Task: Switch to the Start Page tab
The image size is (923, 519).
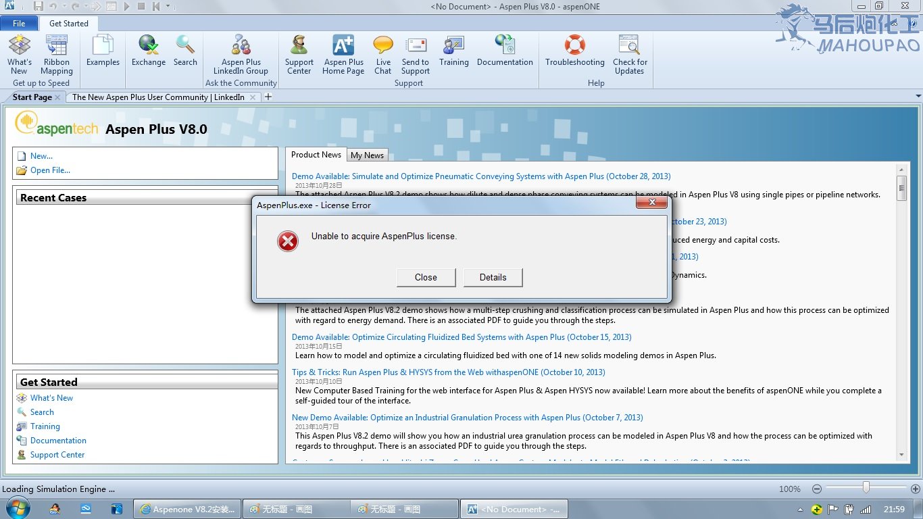Action: point(32,97)
